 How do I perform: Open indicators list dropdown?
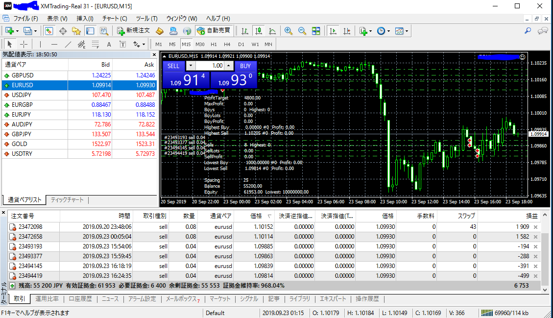pyautogui.click(x=365, y=31)
